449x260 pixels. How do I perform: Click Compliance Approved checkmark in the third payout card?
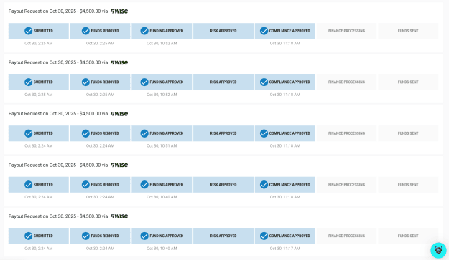pos(264,133)
